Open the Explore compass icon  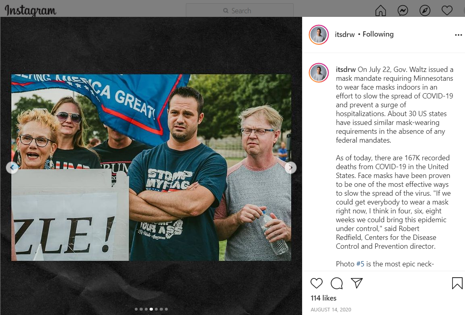(425, 11)
